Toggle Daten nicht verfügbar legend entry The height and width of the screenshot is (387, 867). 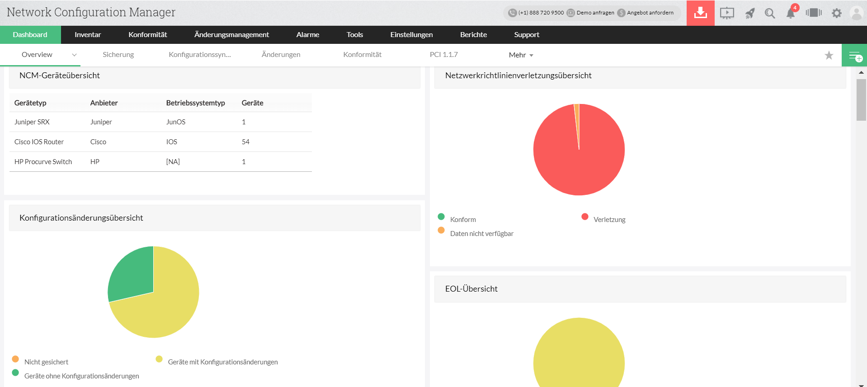tap(476, 233)
